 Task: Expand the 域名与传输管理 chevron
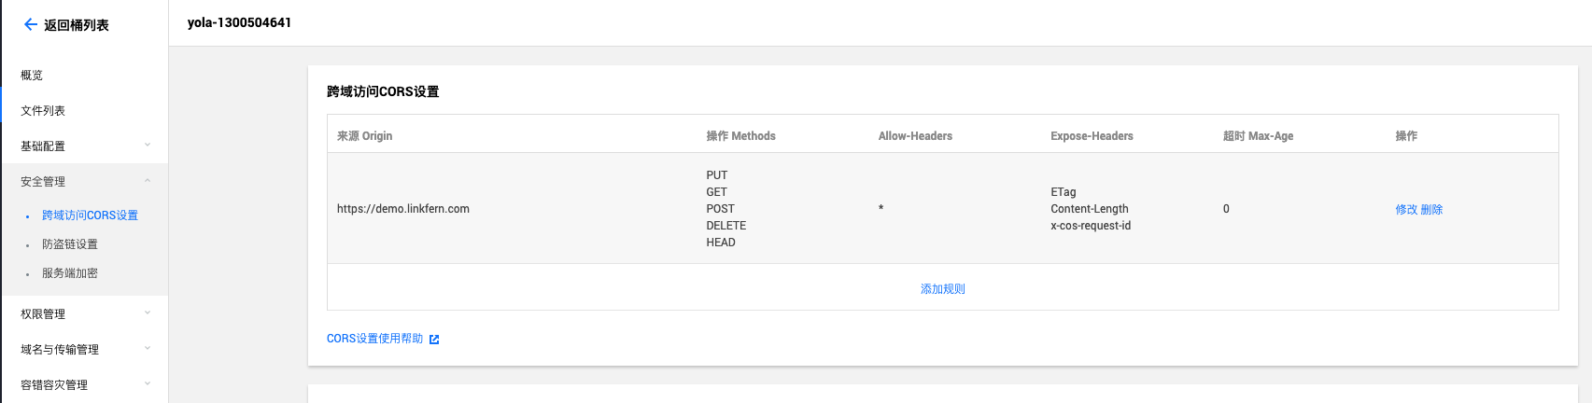click(x=148, y=349)
